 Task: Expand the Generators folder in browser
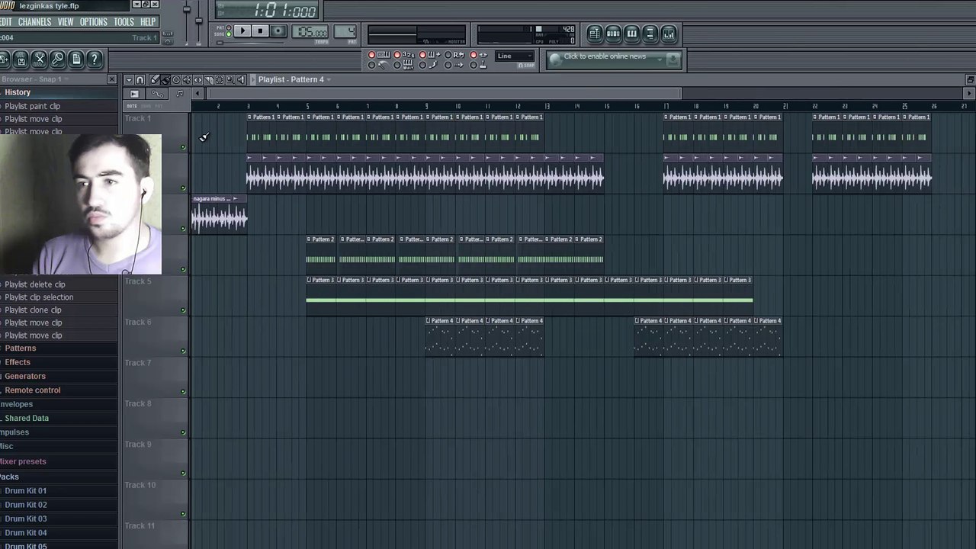[25, 376]
